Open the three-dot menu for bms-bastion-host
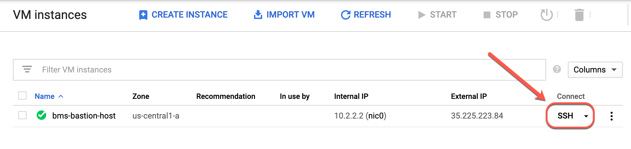Screen dimensions: 631x149 [x=611, y=116]
